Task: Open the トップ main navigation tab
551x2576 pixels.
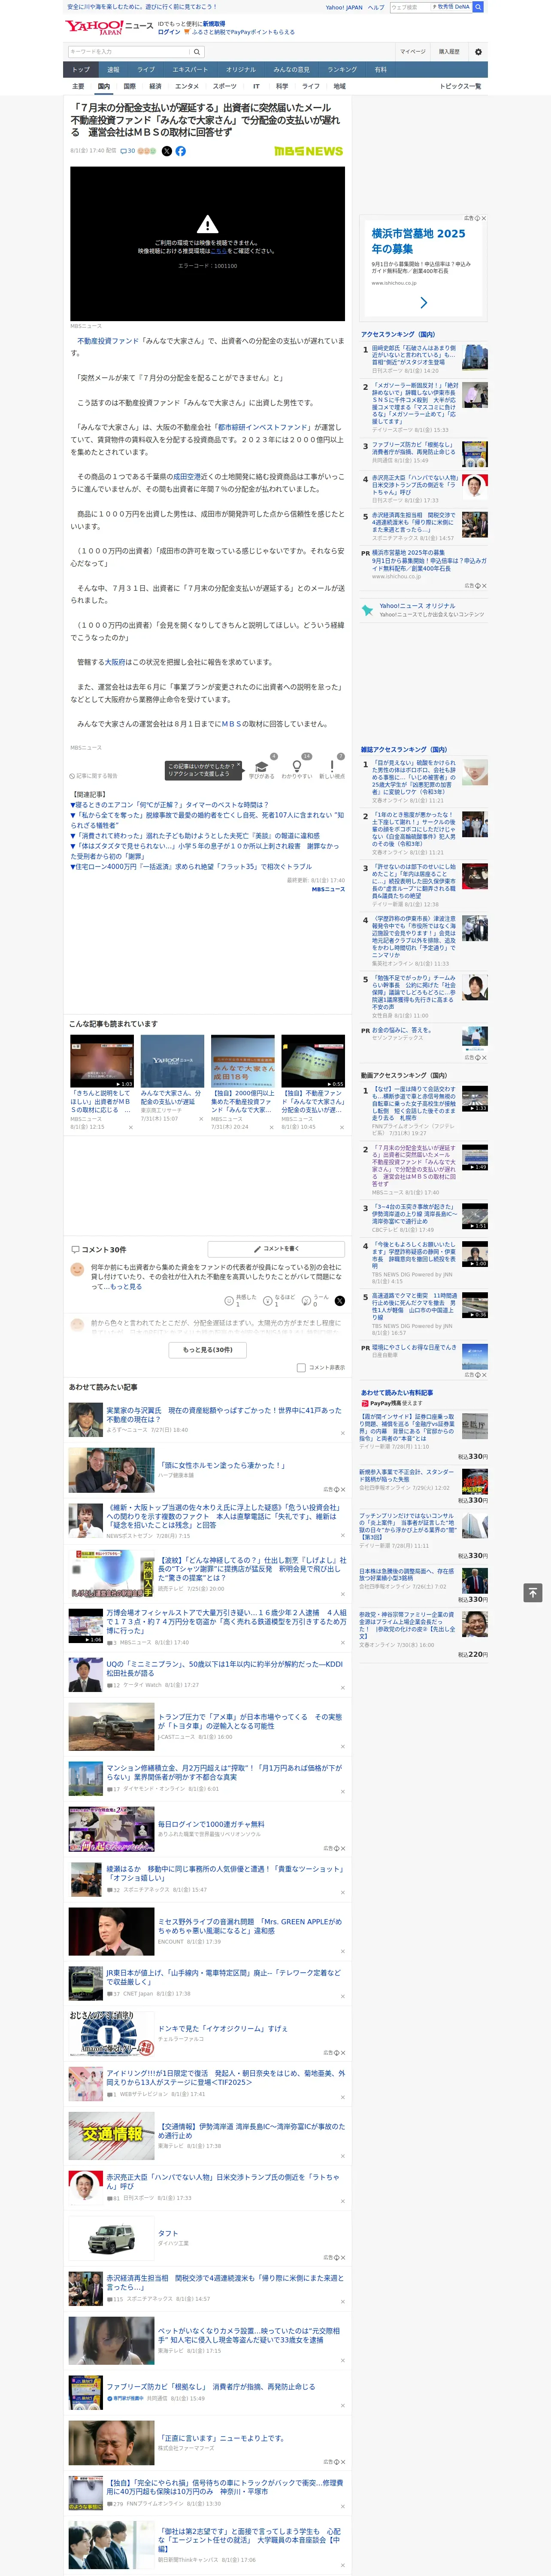Action: point(81,69)
